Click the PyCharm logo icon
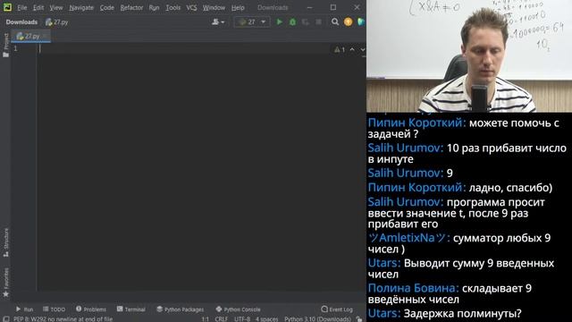This screenshot has width=572, height=322. 7,7
